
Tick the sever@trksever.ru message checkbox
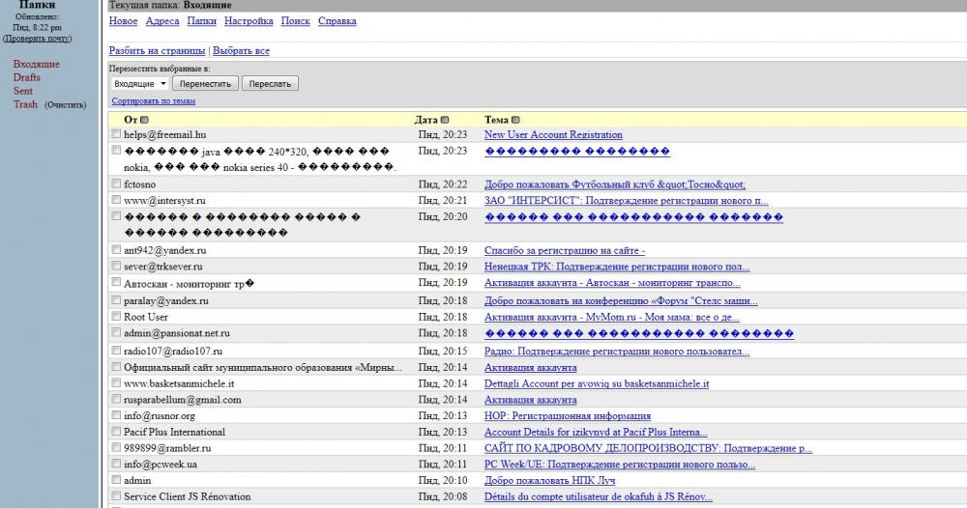pos(116,266)
